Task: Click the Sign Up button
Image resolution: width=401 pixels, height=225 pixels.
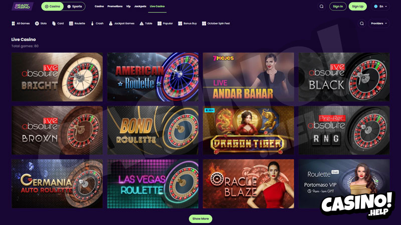Action: pyautogui.click(x=357, y=6)
